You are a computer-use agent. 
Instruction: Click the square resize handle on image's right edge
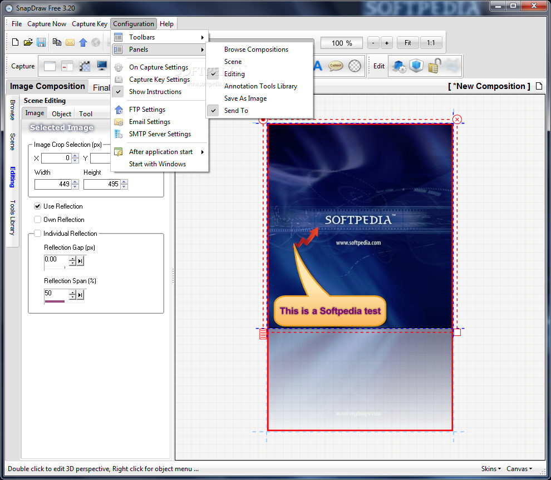[x=457, y=332]
